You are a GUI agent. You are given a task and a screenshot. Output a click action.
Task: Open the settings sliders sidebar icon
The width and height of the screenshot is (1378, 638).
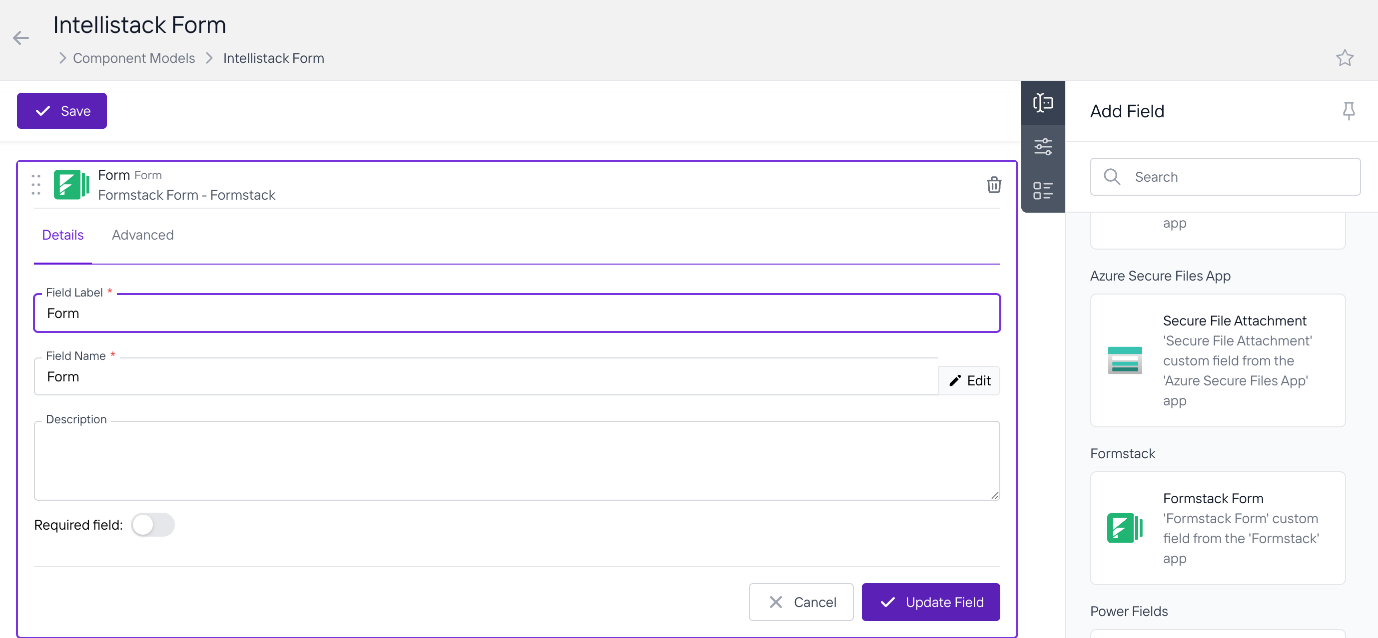[x=1043, y=146]
